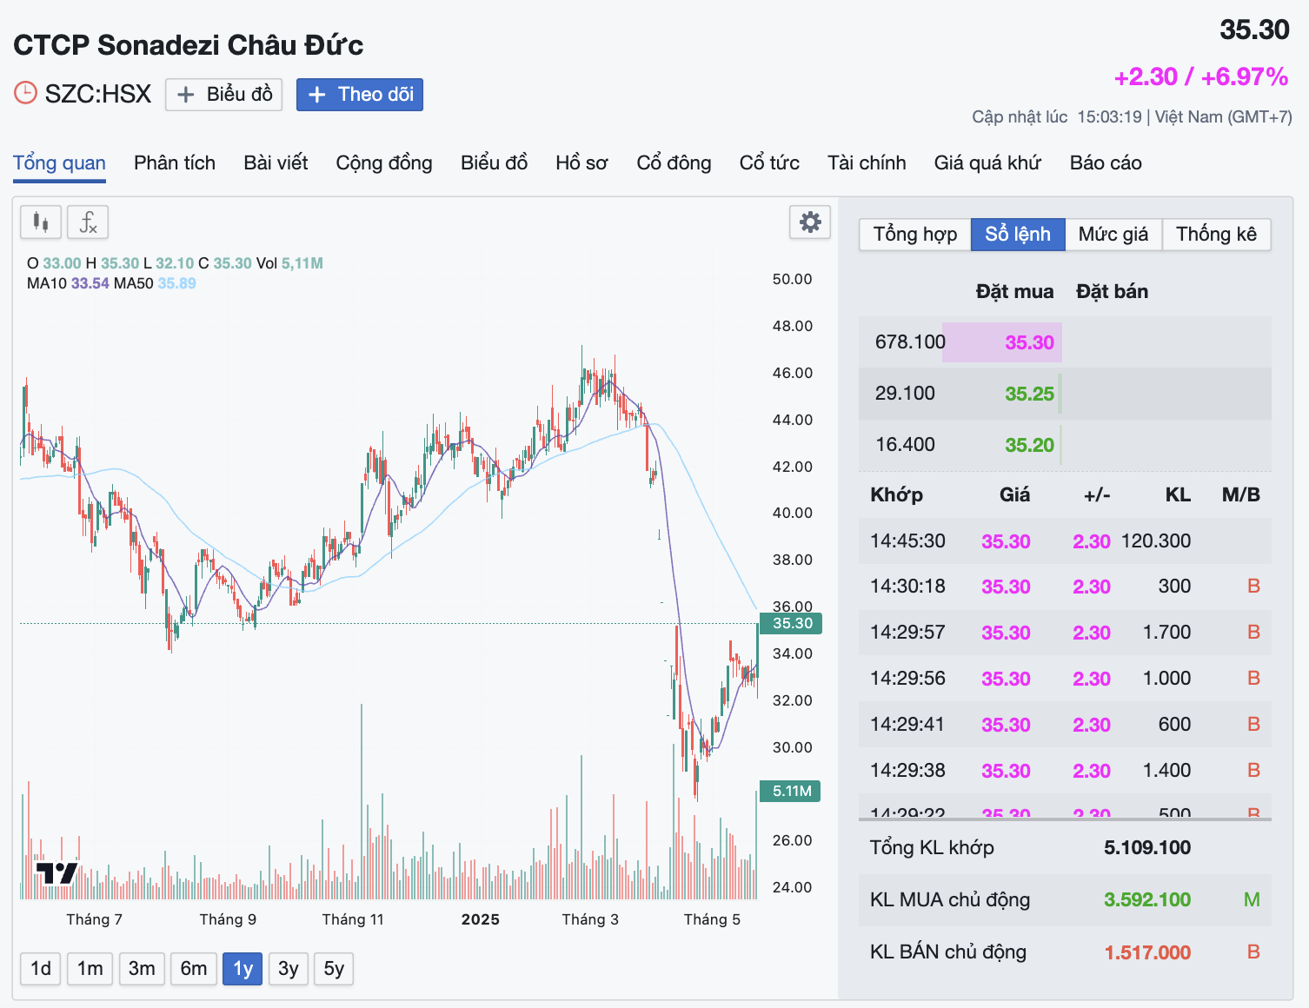Click the clock icon beside SZC:HSX
The width and height of the screenshot is (1309, 1008).
pos(25,93)
